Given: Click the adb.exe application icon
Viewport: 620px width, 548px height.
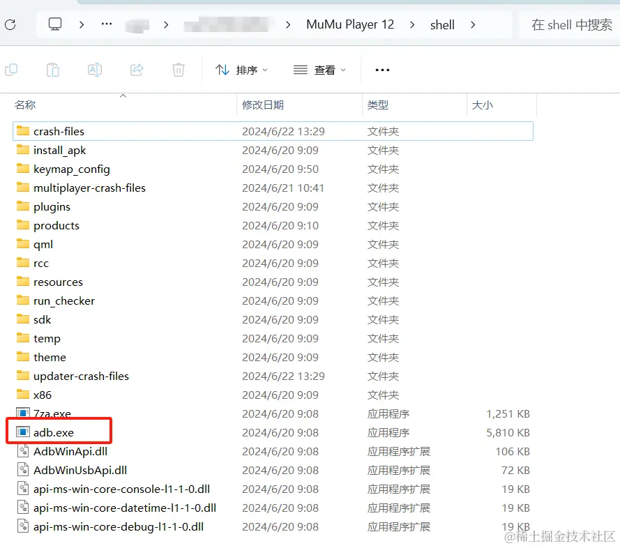Looking at the screenshot, I should tap(23, 432).
